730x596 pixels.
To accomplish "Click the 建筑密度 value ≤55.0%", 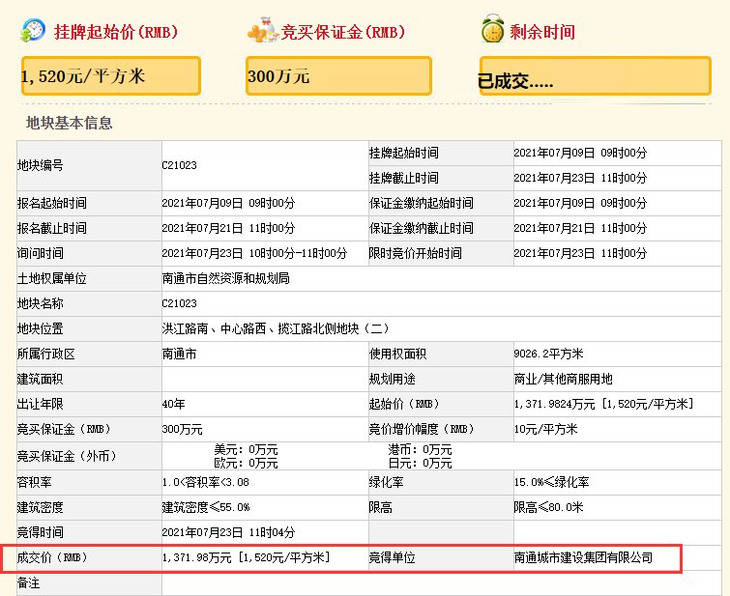I will [x=206, y=507].
